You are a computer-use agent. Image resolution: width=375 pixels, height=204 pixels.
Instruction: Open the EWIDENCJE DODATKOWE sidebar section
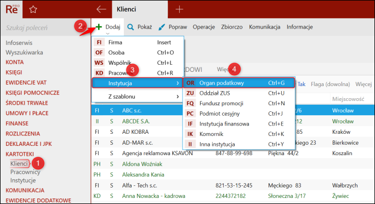pyautogui.click(x=38, y=200)
